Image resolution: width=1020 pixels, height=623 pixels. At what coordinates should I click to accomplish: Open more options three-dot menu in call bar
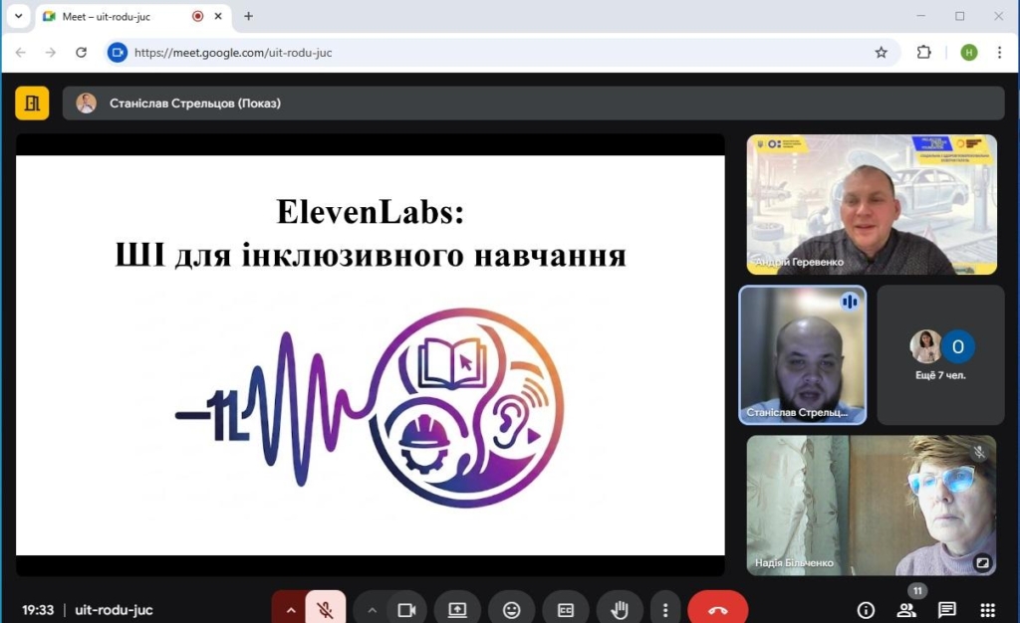tap(664, 609)
